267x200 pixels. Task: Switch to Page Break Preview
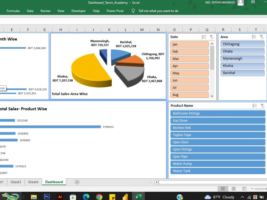[244, 189]
